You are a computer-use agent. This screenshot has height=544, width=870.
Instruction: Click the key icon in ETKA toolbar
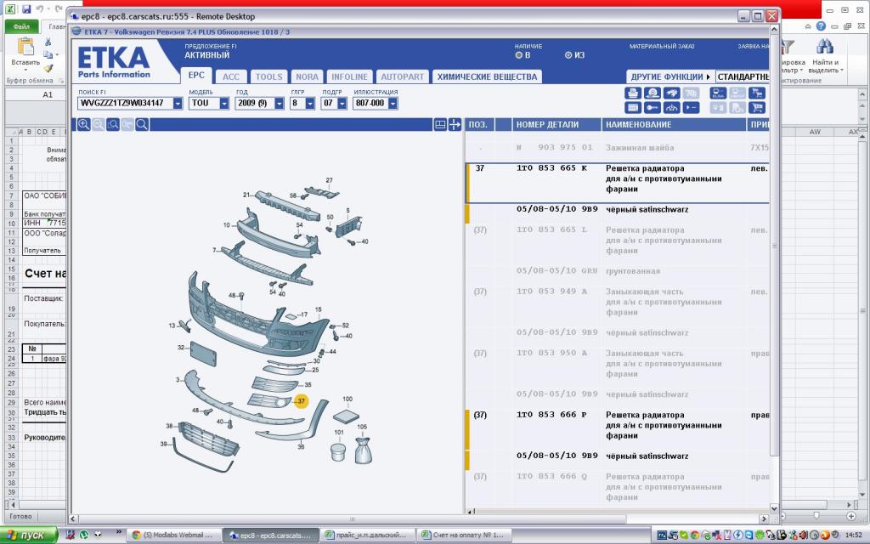652,108
